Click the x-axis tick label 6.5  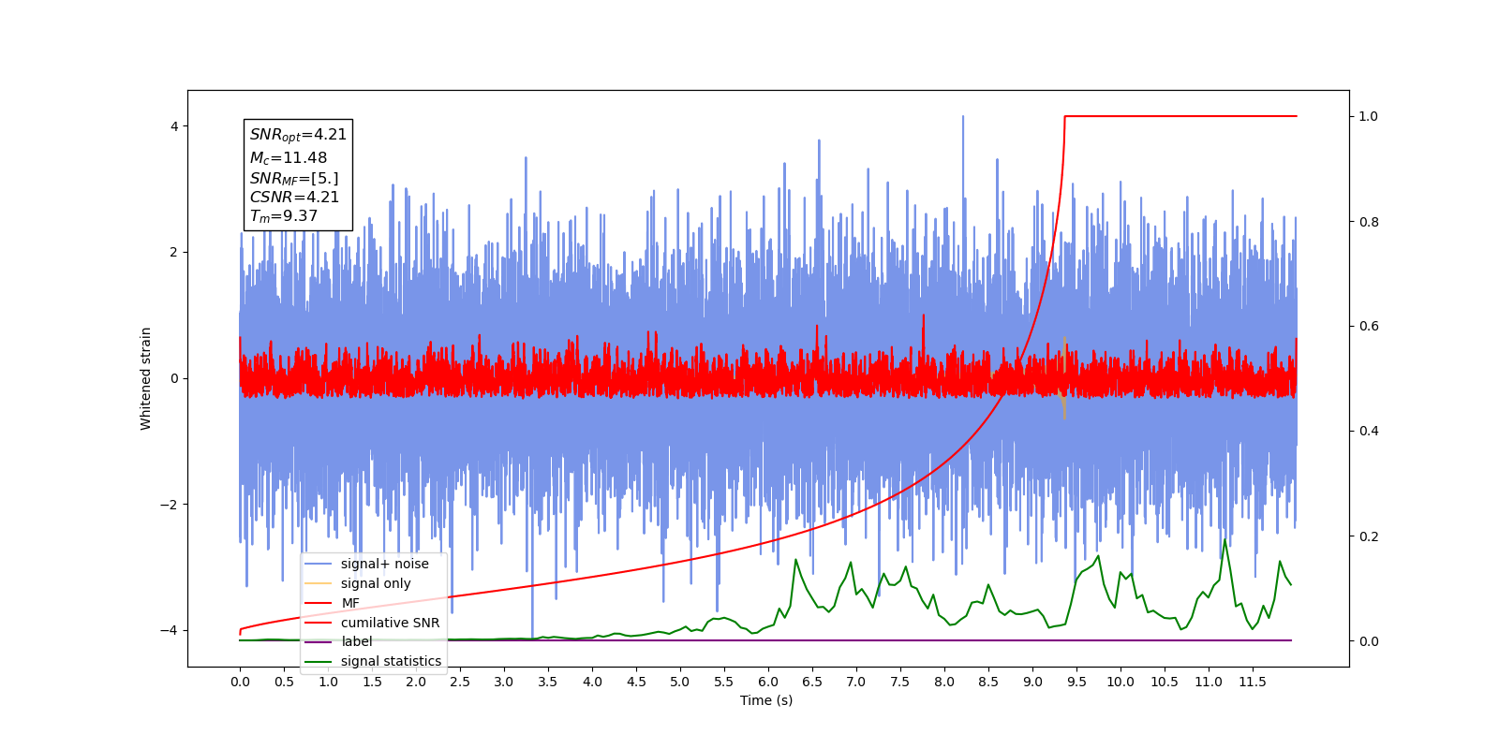(x=812, y=682)
